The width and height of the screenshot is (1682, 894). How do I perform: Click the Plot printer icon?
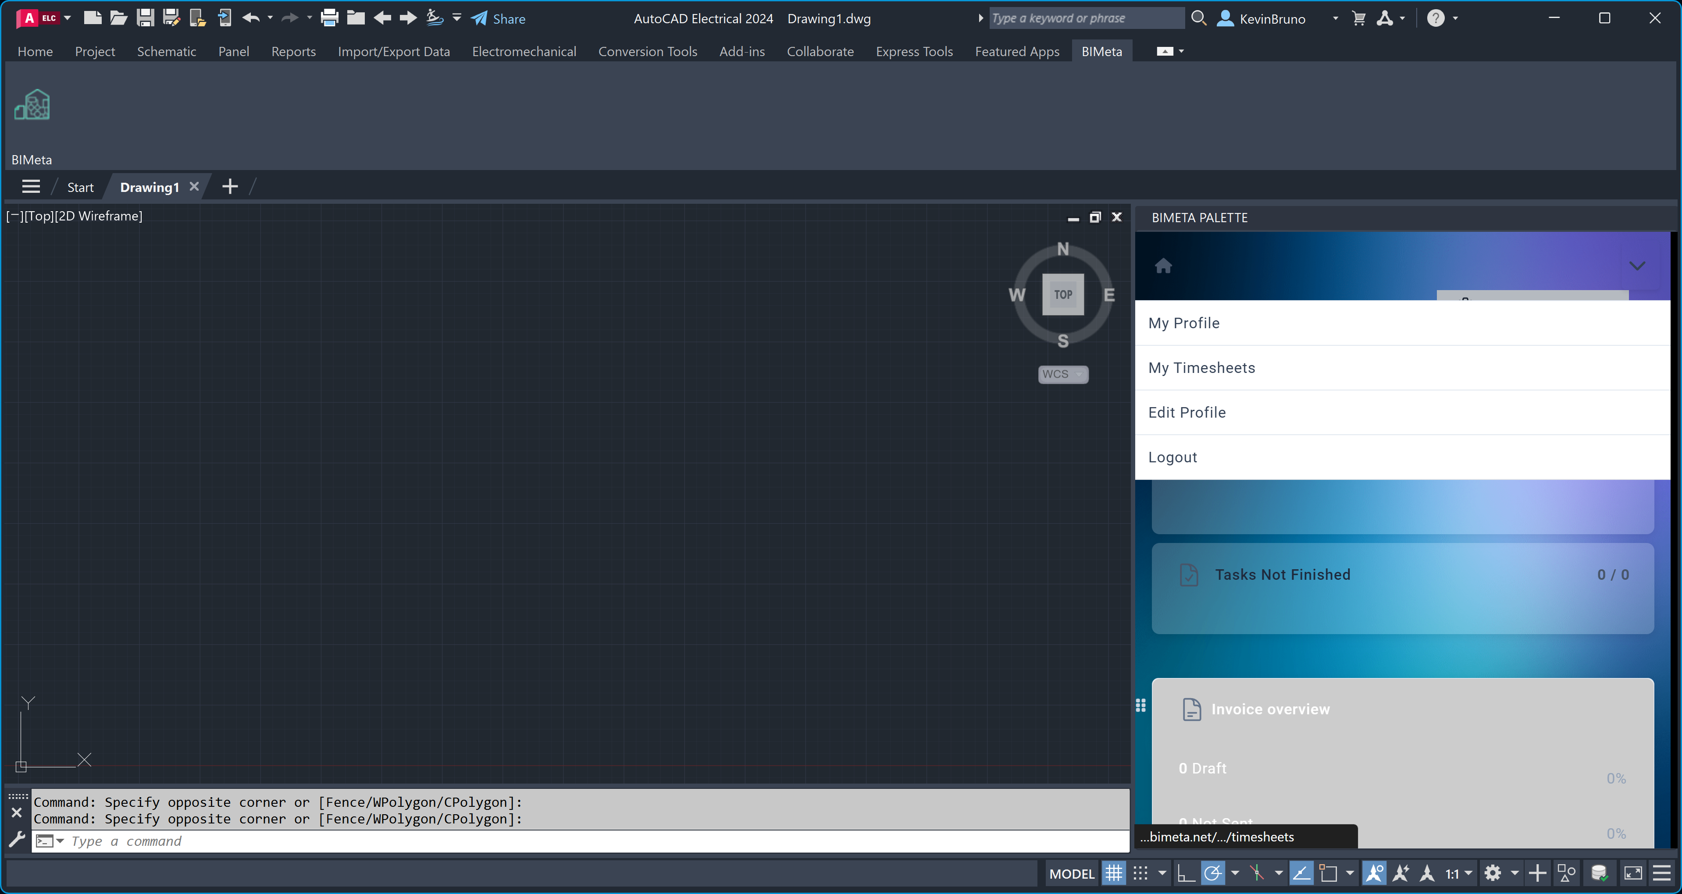[329, 18]
